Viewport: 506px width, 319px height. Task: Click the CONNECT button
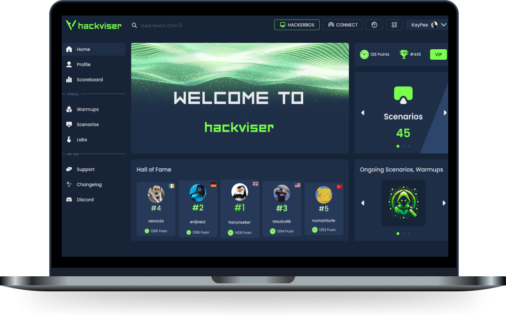pos(343,25)
